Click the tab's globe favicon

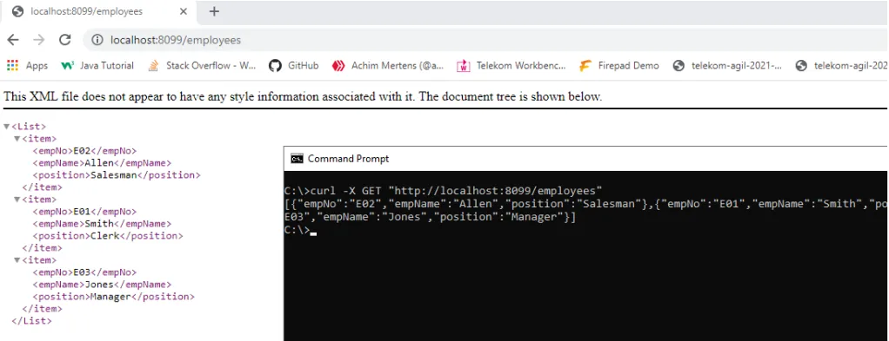(x=17, y=11)
